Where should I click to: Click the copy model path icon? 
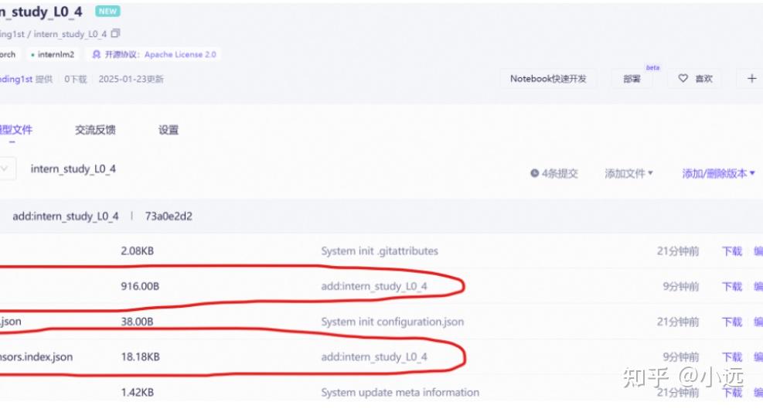coord(116,34)
